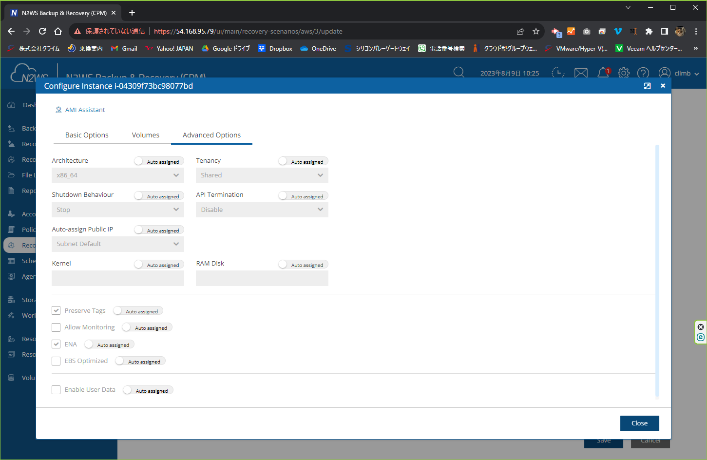Open the AMI Assistant link
The width and height of the screenshot is (707, 460).
pos(80,110)
